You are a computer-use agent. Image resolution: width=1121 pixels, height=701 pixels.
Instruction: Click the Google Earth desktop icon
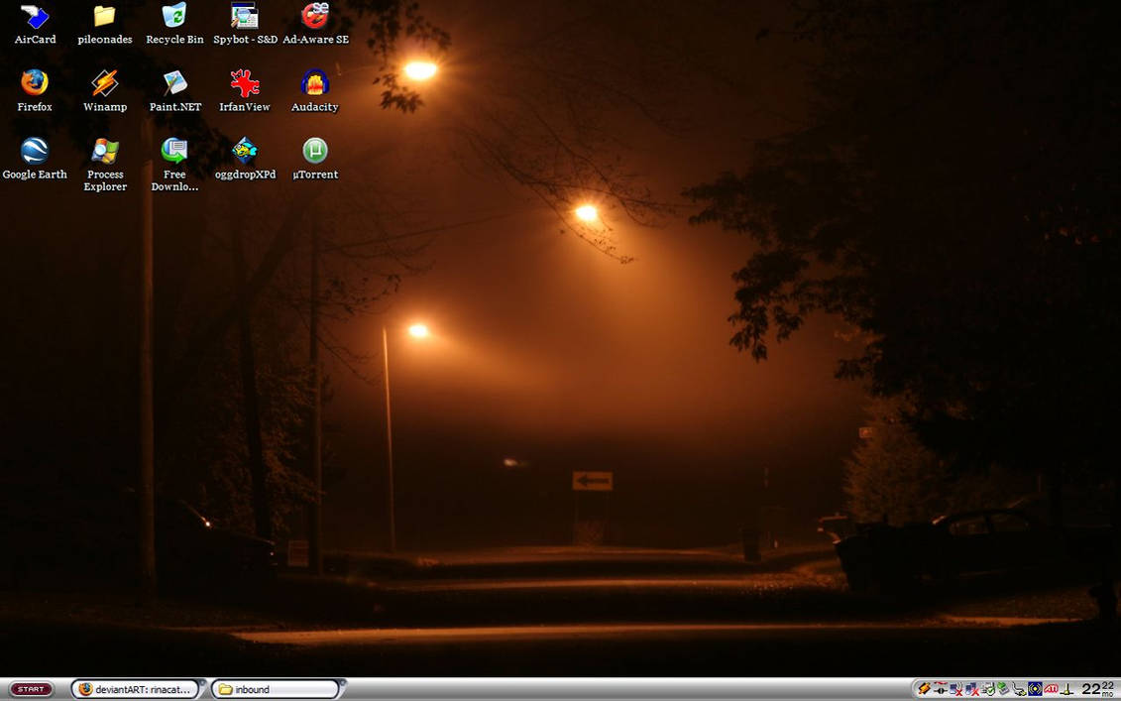pos(35,159)
